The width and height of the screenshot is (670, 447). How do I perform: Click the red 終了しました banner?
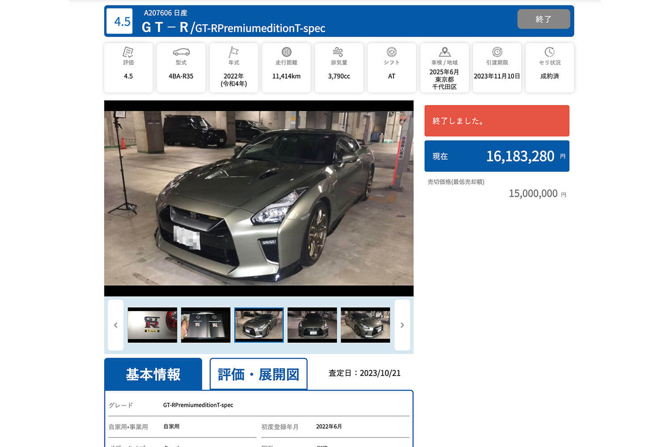click(x=497, y=121)
